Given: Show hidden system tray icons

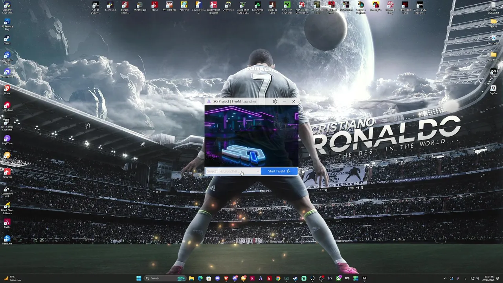Looking at the screenshot, I should pyautogui.click(x=445, y=278).
